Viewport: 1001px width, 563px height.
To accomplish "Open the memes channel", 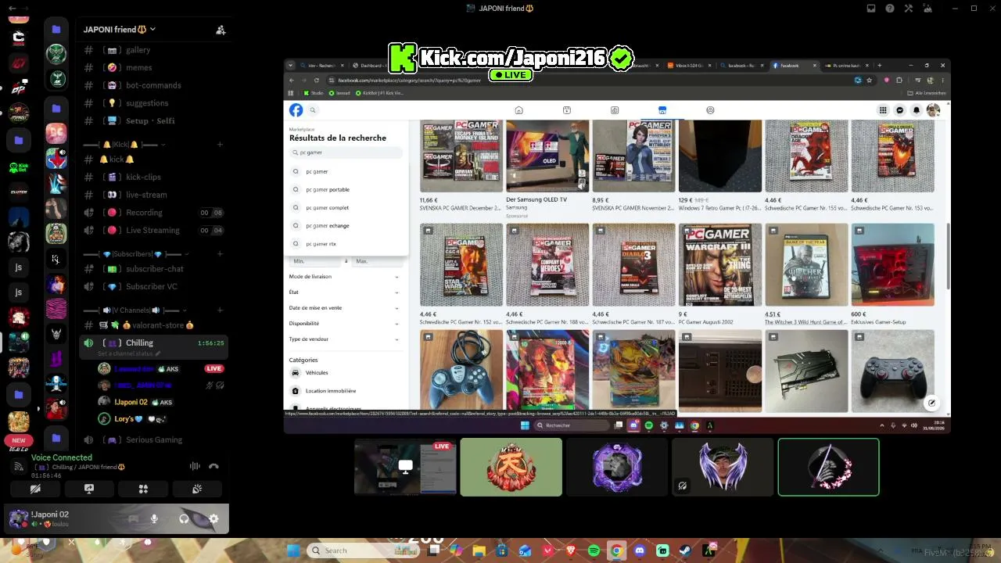I will click(138, 68).
